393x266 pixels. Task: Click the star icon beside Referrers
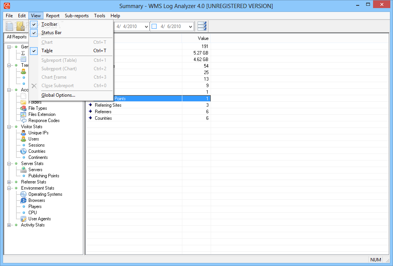point(91,111)
